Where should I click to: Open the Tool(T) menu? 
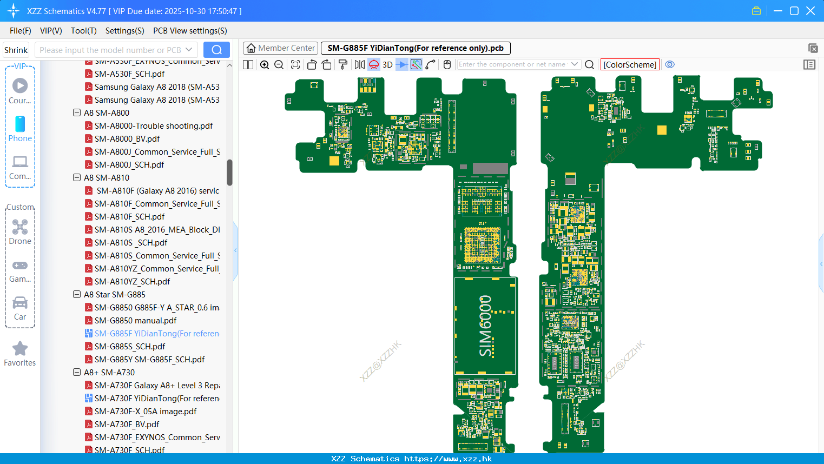click(84, 31)
